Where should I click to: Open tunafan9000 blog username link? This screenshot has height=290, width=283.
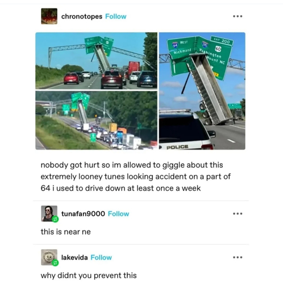[x=83, y=214]
